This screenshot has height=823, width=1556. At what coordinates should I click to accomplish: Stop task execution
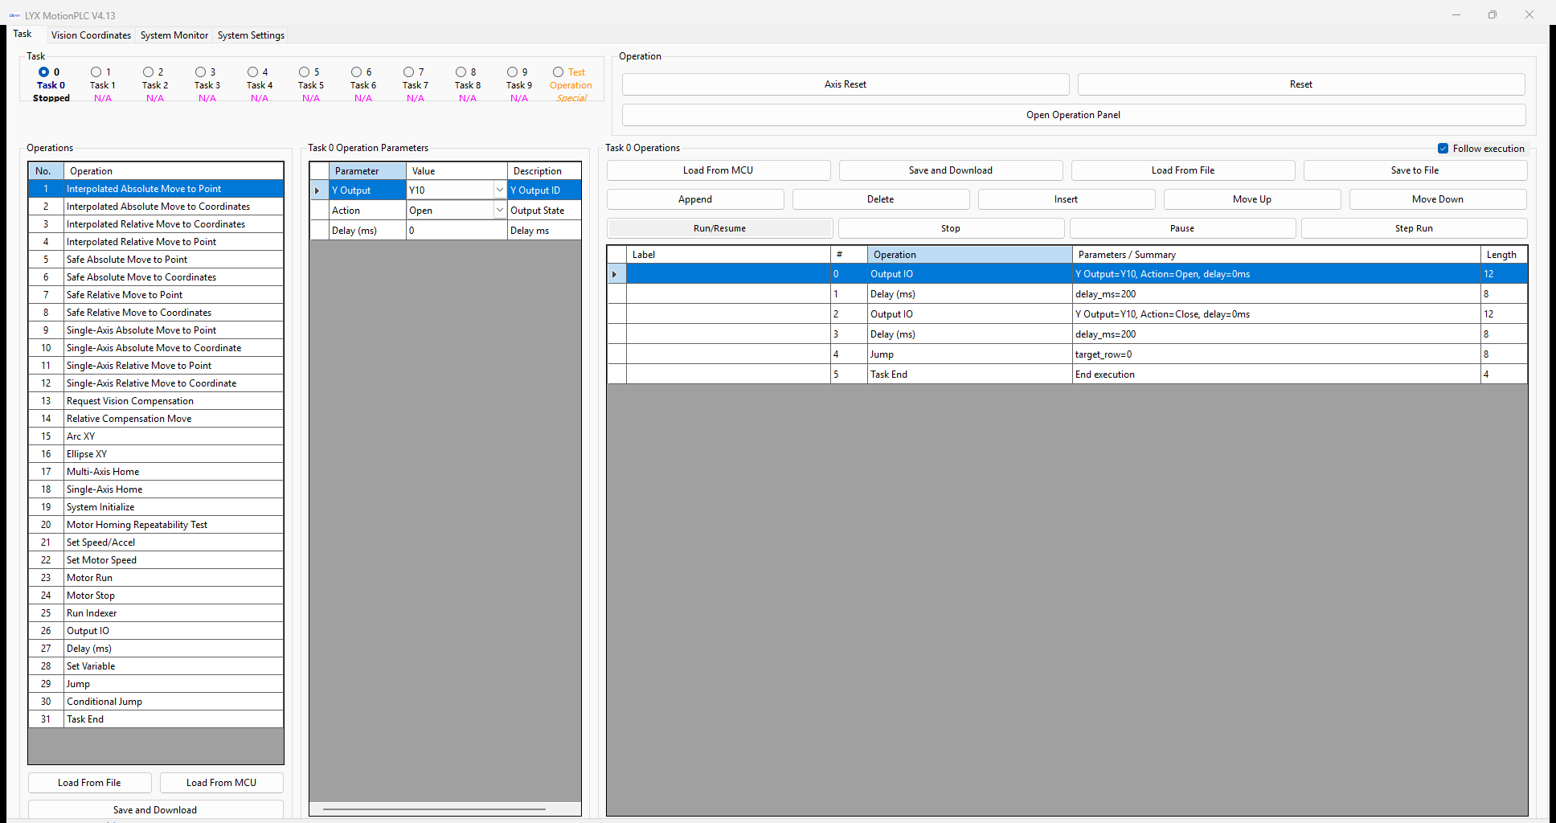(x=951, y=228)
